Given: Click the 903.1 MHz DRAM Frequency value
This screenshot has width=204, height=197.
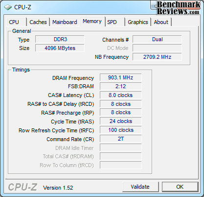Looking at the screenshot, I should [x=121, y=77].
